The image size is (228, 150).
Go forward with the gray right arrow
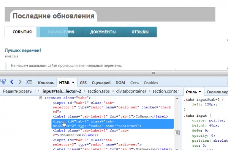20,82
